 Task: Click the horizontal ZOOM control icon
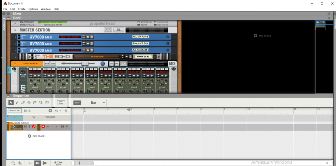coord(58,163)
